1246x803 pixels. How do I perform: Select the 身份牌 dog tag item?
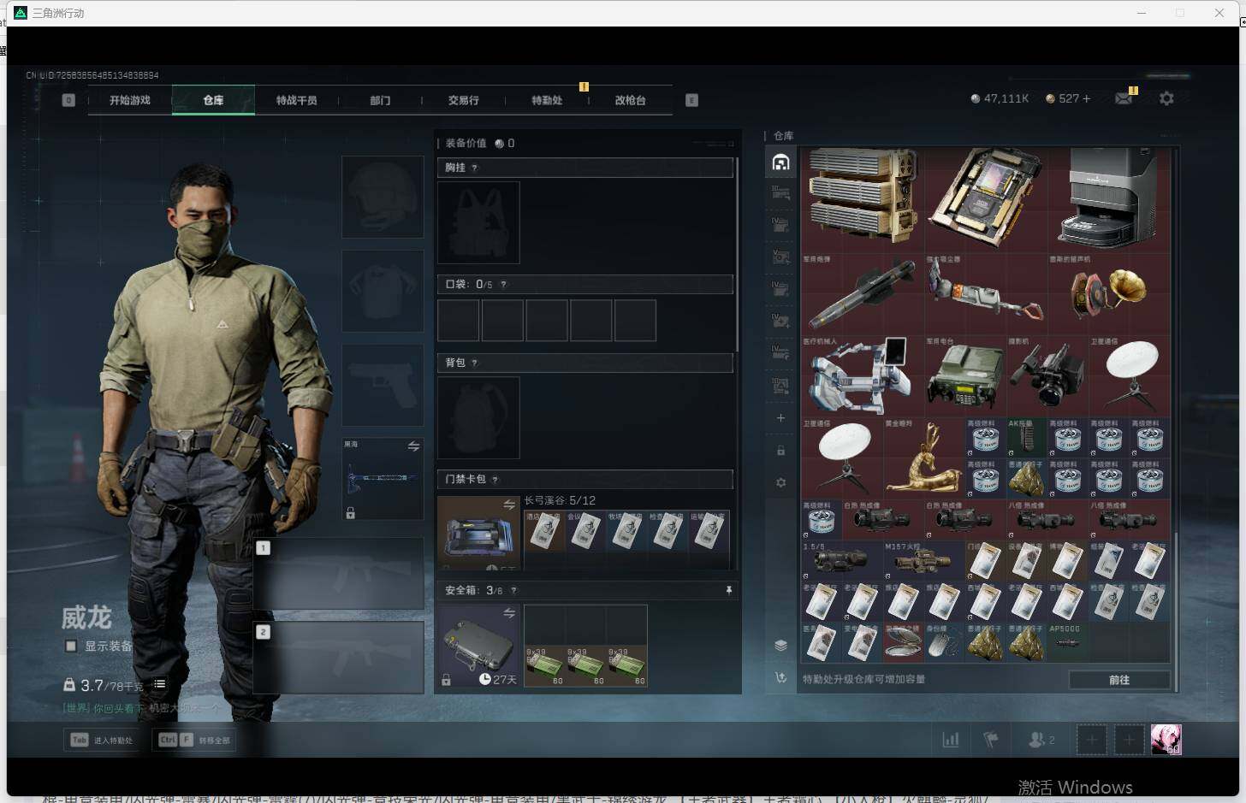point(945,643)
